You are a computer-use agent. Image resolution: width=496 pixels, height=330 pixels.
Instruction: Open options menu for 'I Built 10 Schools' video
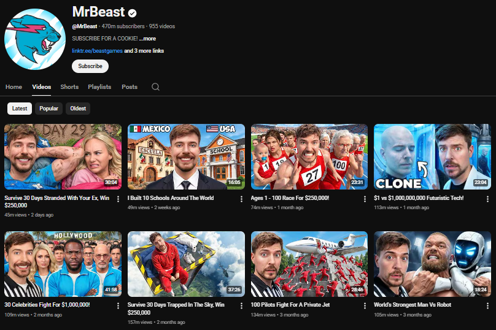(x=241, y=199)
